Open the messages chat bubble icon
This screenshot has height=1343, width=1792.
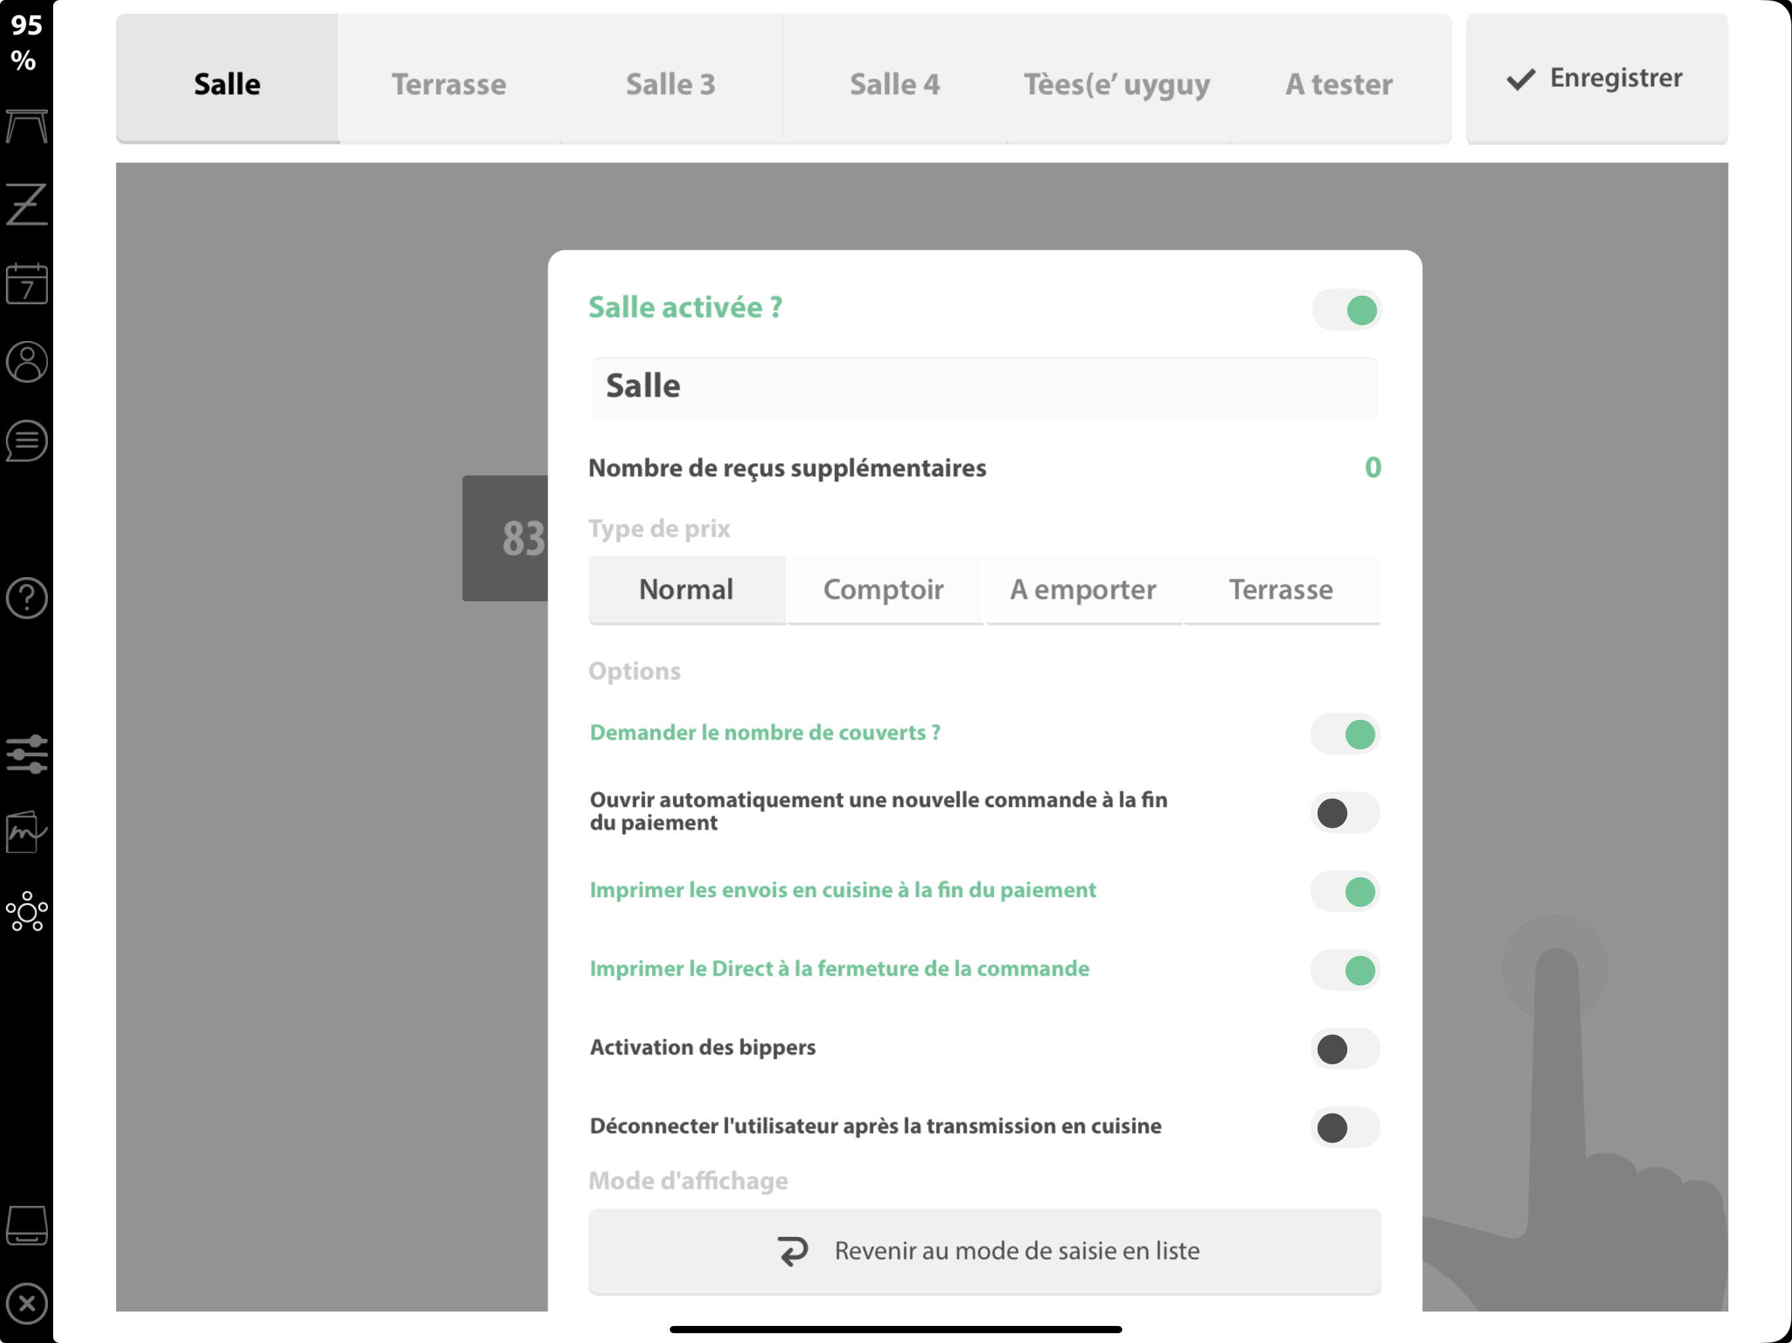pos(27,441)
